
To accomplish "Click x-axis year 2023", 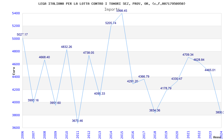I will pos(210,135).
